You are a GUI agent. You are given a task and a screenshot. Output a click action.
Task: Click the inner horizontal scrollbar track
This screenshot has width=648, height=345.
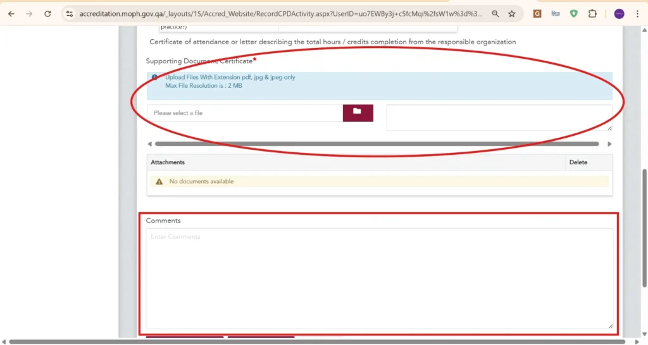pos(377,144)
